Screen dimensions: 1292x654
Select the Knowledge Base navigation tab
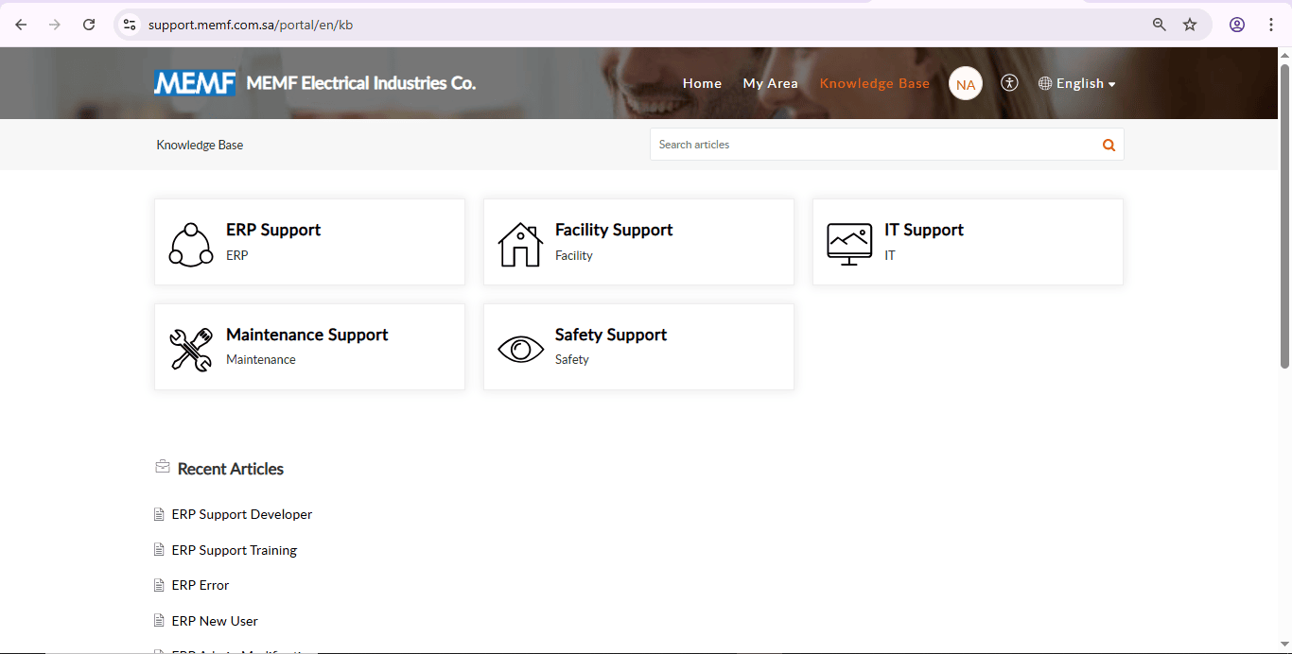tap(874, 83)
